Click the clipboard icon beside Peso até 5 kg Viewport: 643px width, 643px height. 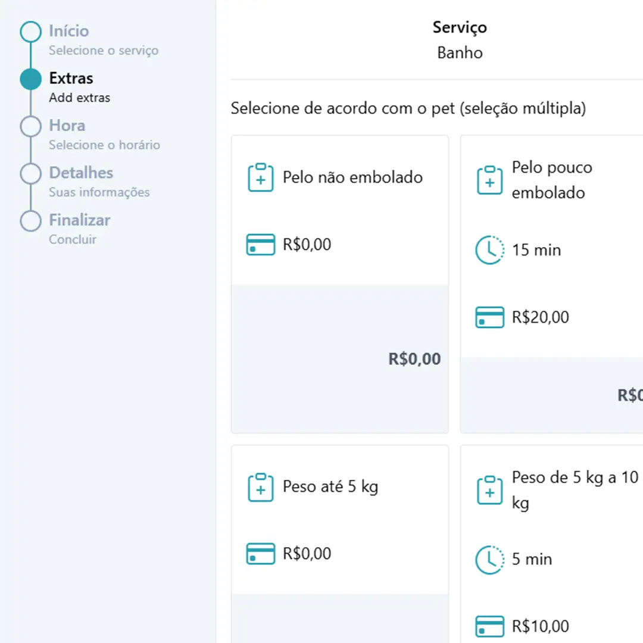click(260, 487)
